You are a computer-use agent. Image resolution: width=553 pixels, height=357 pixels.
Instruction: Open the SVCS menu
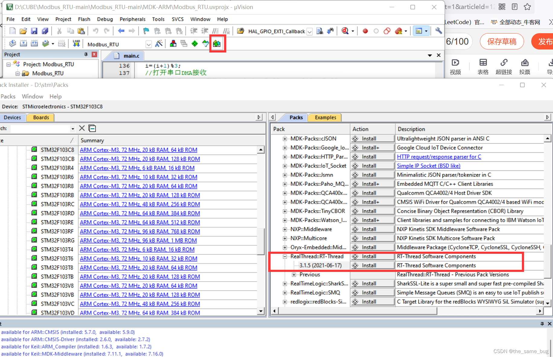coord(178,19)
